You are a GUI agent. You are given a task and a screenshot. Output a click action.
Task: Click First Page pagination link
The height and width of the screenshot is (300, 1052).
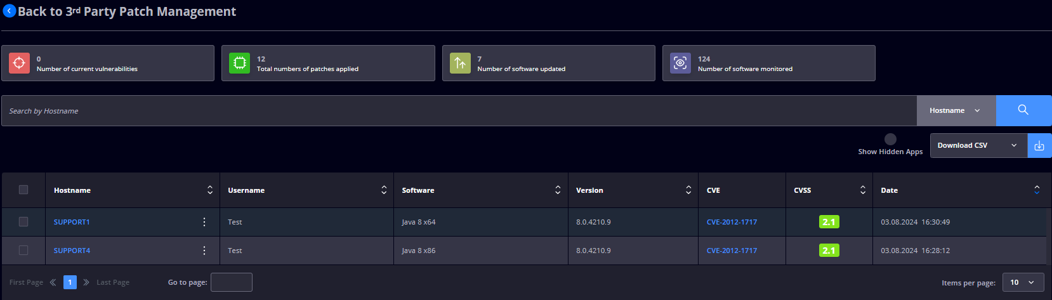coord(26,282)
